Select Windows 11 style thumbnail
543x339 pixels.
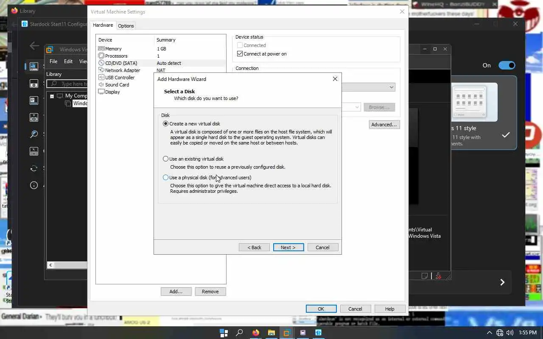(x=474, y=102)
